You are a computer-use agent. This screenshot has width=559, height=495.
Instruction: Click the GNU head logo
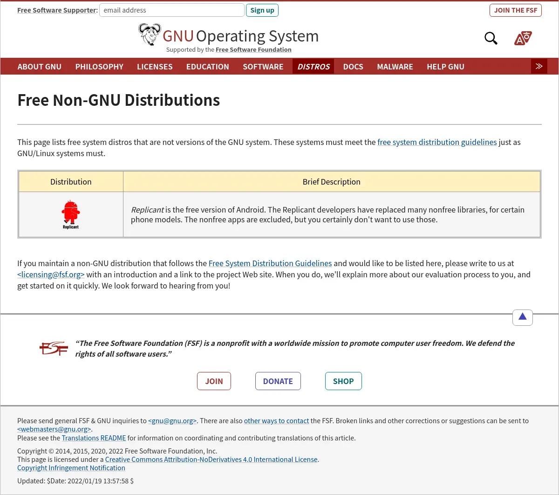coord(150,34)
